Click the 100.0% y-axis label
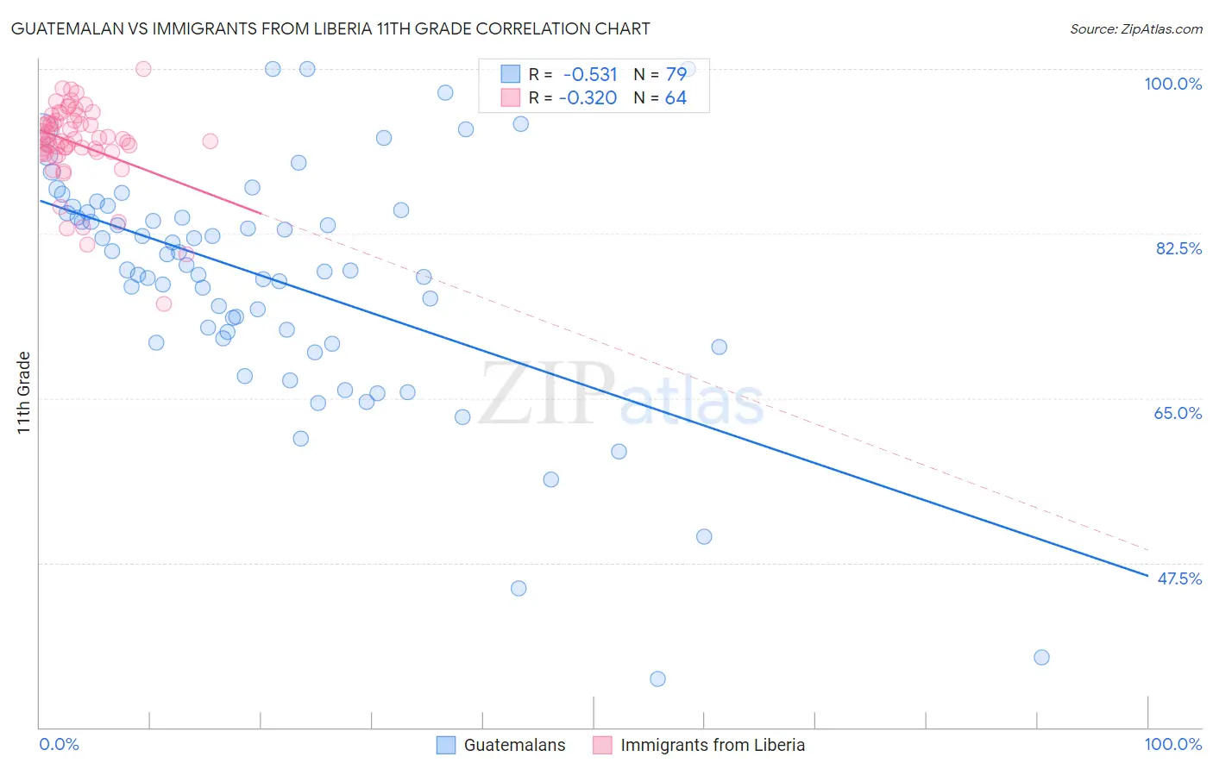Screen dimensions: 1213x769 point(1173,84)
